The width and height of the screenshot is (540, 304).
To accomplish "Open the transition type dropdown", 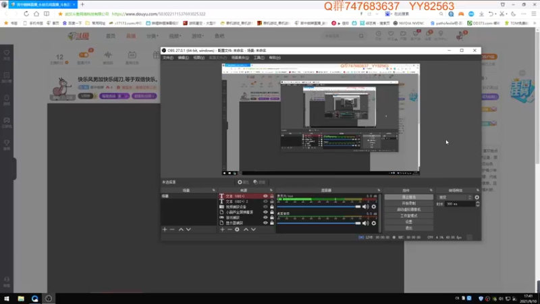I will [454, 197].
